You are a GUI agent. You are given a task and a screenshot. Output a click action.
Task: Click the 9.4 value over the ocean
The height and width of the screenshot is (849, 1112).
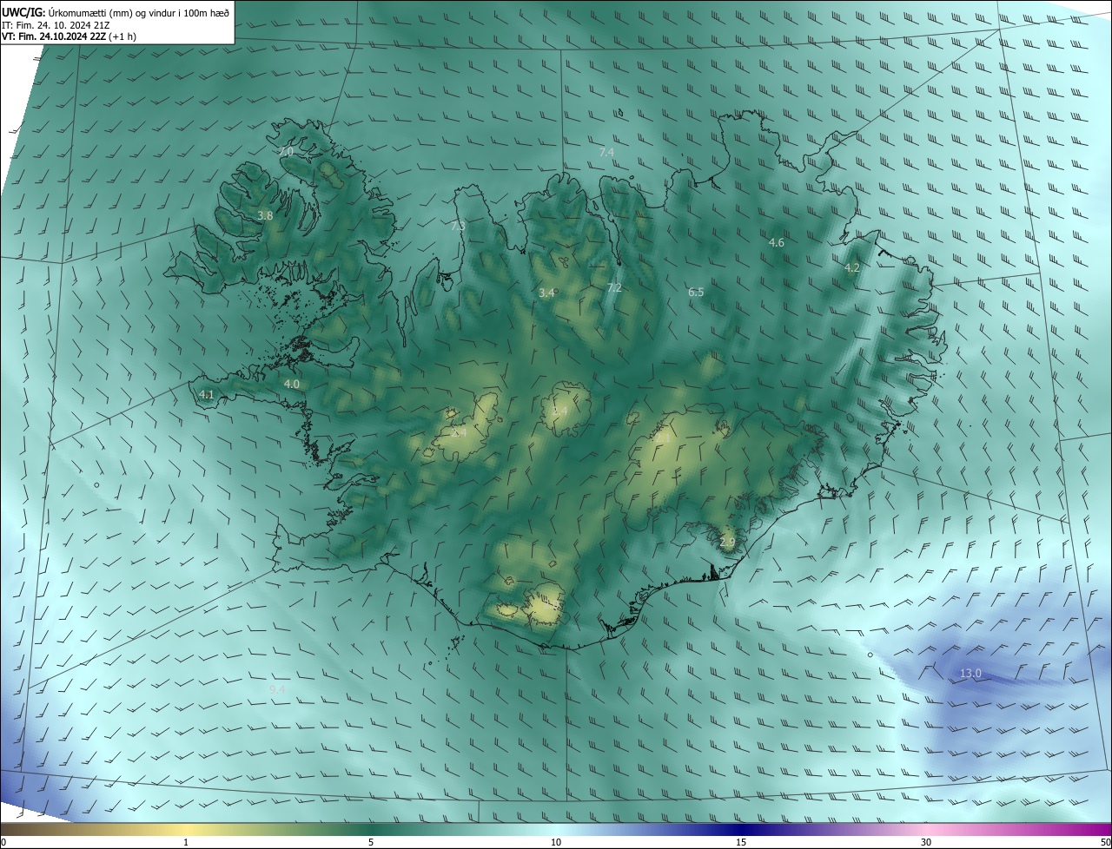tap(277, 689)
